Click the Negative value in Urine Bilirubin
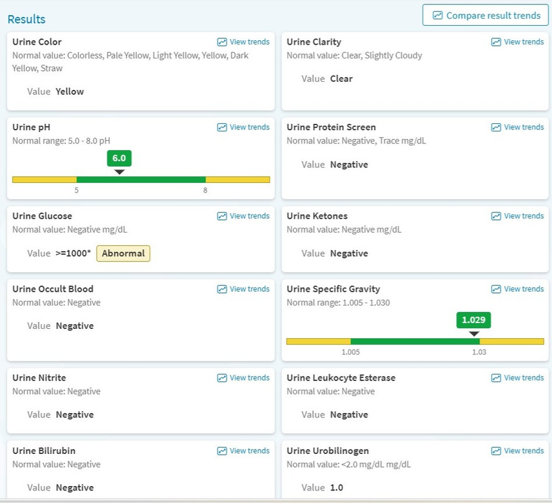The width and height of the screenshot is (552, 503). [x=75, y=488]
